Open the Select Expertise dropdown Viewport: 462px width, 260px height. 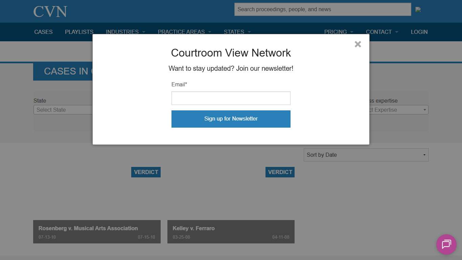tap(399, 110)
